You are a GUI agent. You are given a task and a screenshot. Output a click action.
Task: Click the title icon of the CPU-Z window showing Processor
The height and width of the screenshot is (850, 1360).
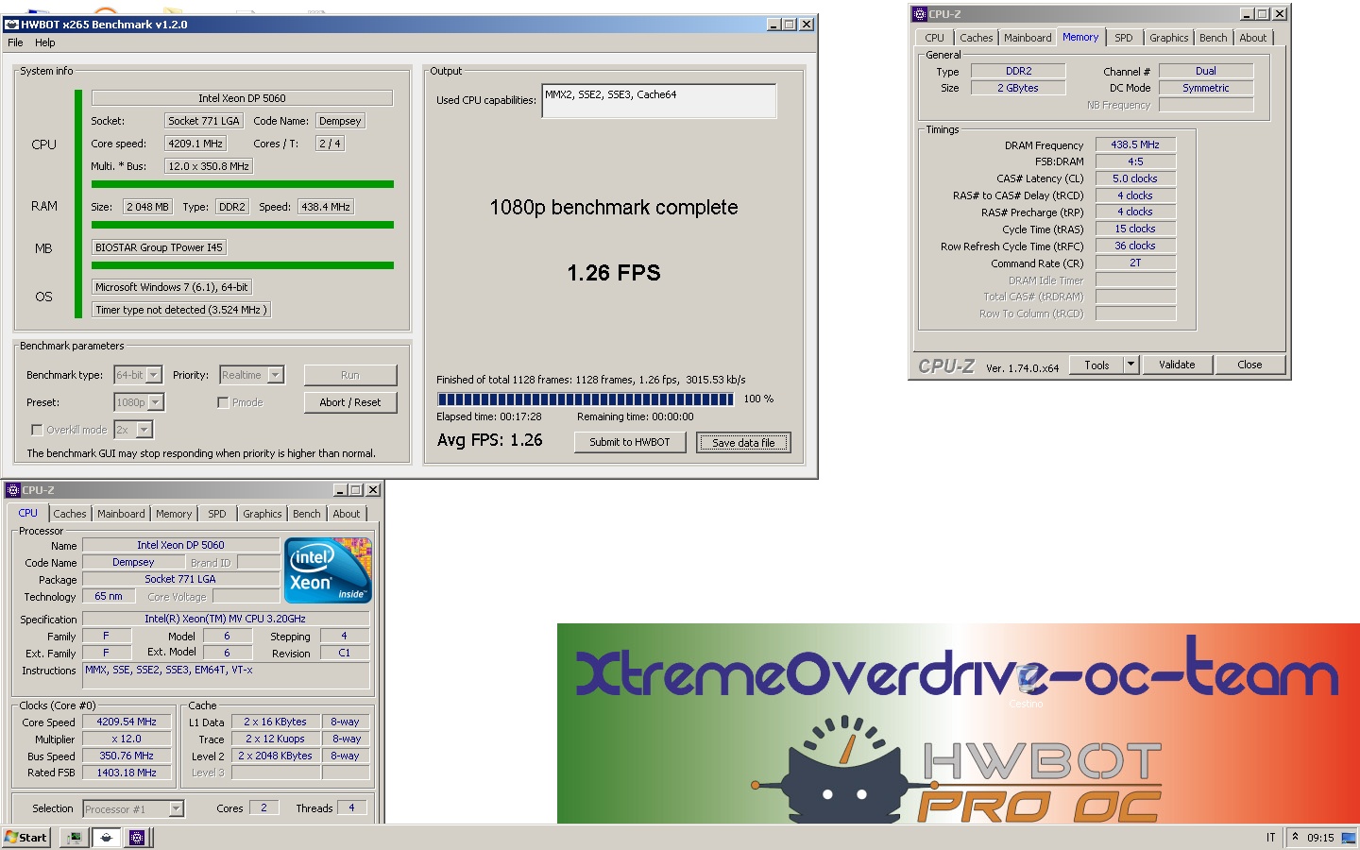click(13, 490)
